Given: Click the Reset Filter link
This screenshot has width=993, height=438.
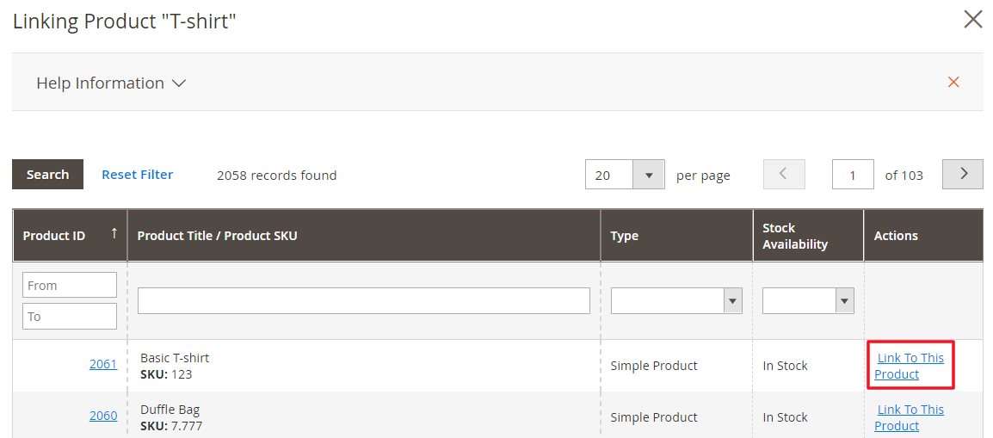Looking at the screenshot, I should (137, 175).
